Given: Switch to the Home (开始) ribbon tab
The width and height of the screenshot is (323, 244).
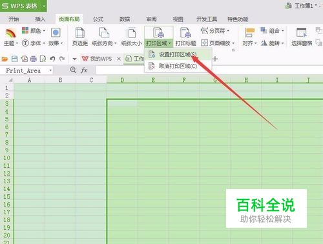Looking at the screenshot, I should [14, 19].
